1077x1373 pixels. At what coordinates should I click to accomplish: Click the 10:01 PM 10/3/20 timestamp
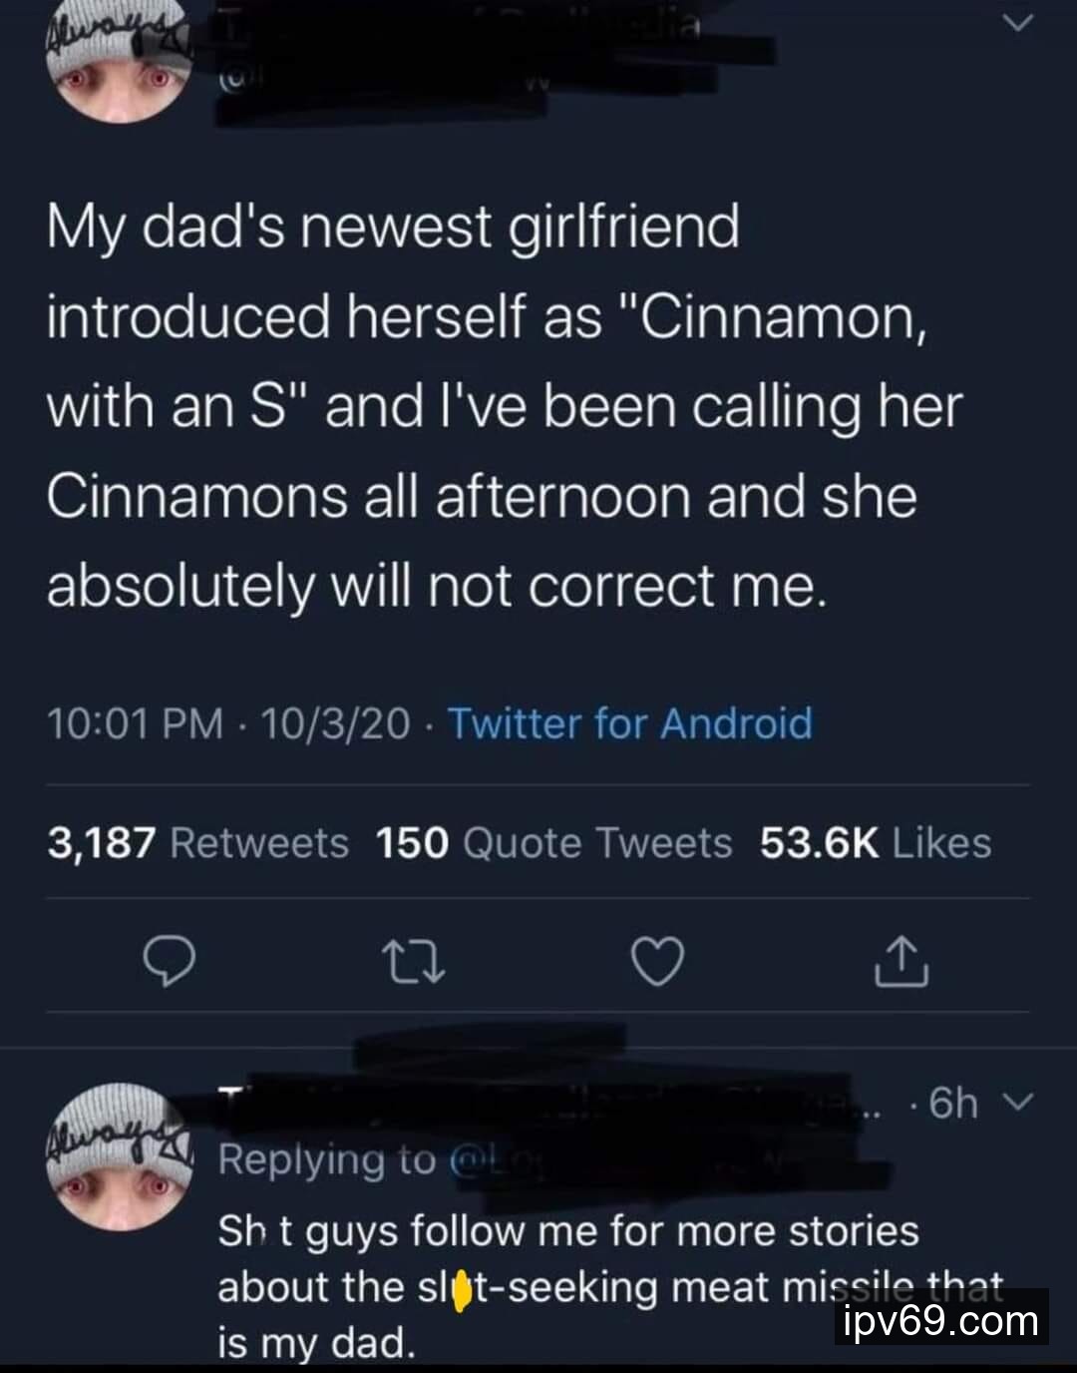227,723
